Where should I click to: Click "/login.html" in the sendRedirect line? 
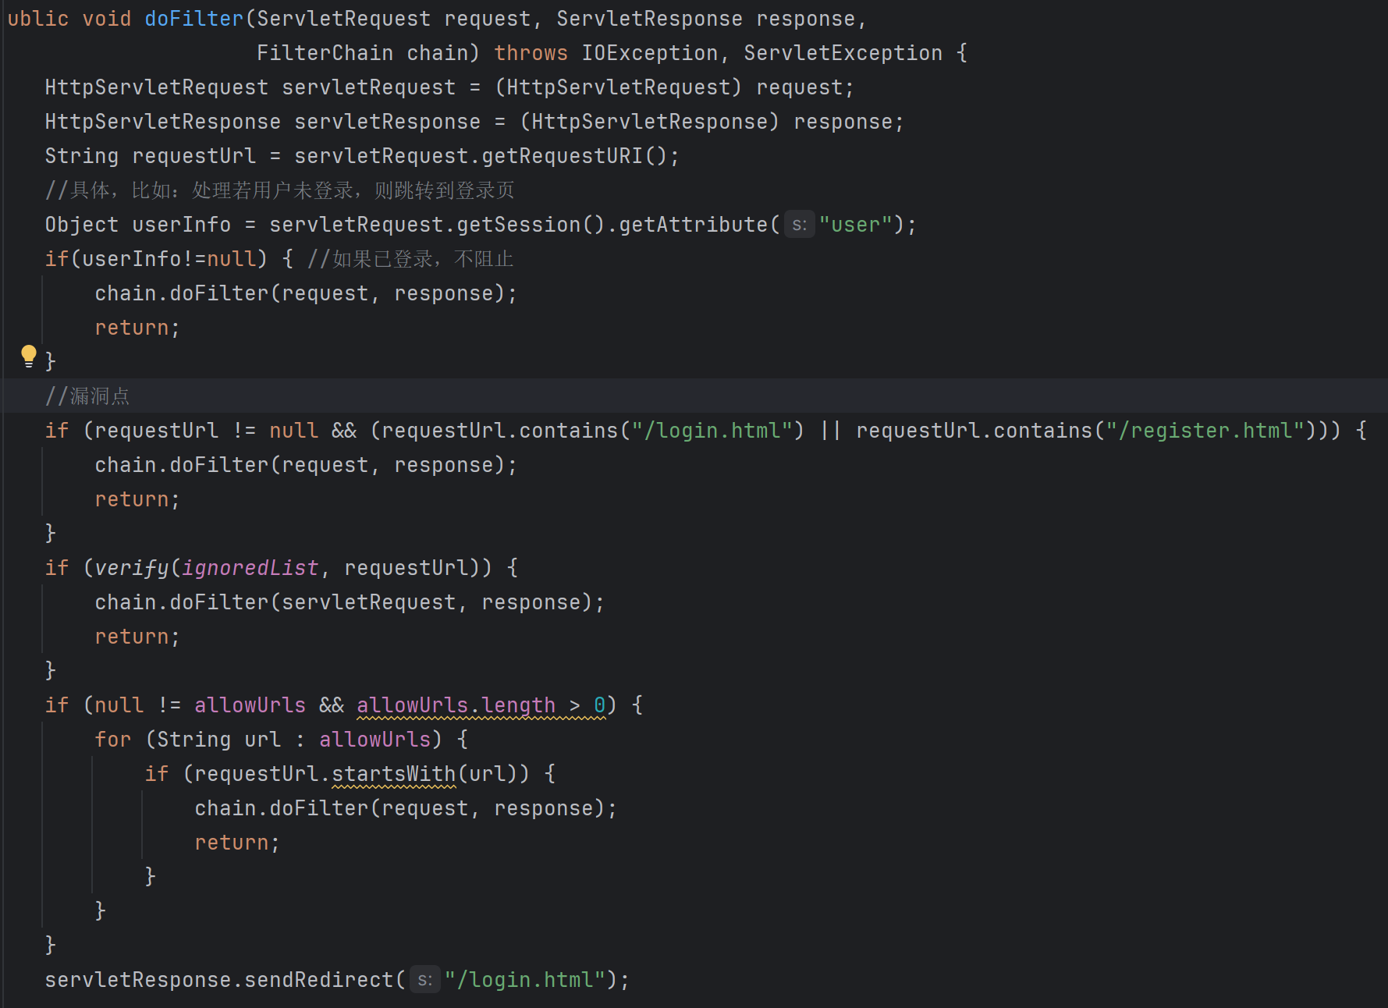pyautogui.click(x=525, y=980)
